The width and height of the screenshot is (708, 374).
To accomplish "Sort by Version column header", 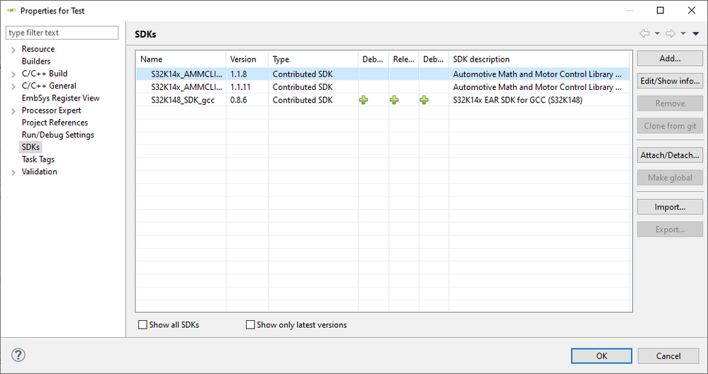I will click(247, 59).
